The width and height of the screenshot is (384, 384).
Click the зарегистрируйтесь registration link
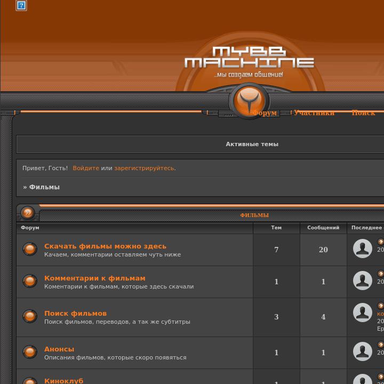click(144, 168)
